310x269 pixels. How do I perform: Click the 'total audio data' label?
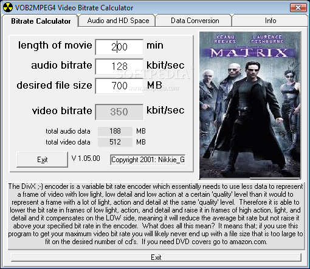68,131
